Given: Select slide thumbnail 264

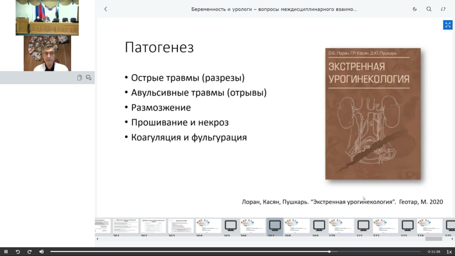Looking at the screenshot, I should click(208, 226).
